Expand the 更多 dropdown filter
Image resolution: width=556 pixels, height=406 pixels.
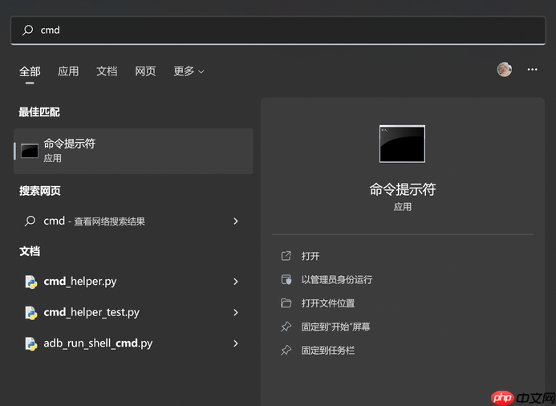(189, 71)
